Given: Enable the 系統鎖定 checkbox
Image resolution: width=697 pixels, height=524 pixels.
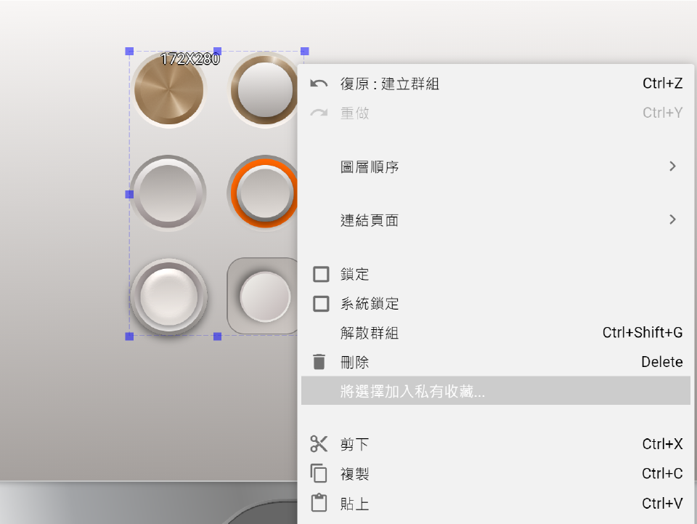Looking at the screenshot, I should point(321,304).
